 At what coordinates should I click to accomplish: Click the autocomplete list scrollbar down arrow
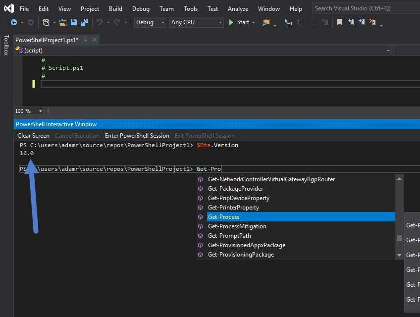400,255
